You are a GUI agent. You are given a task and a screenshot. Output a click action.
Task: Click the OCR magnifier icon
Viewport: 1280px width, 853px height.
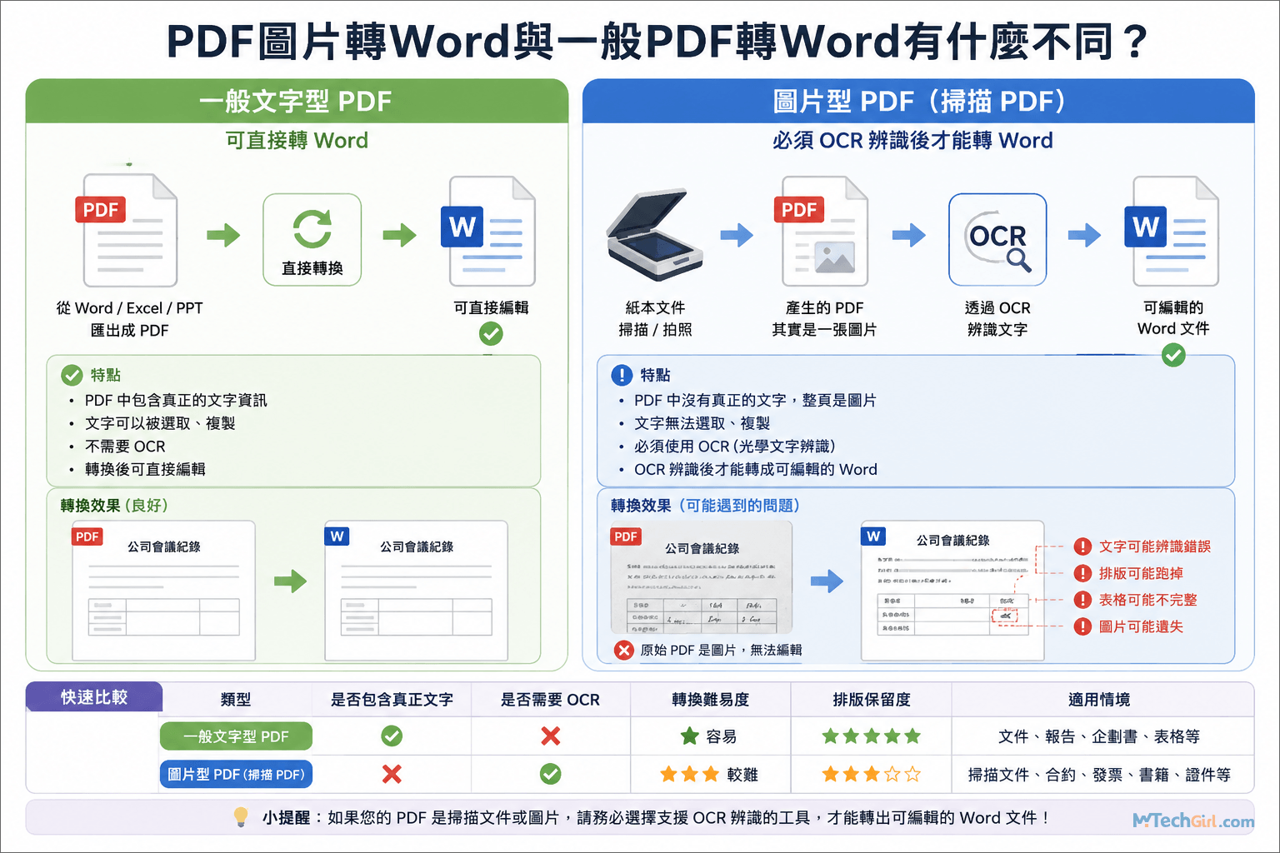click(x=997, y=240)
